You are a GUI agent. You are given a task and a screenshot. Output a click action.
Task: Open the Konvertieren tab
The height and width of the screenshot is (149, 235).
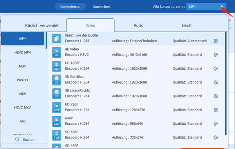[x=70, y=7]
